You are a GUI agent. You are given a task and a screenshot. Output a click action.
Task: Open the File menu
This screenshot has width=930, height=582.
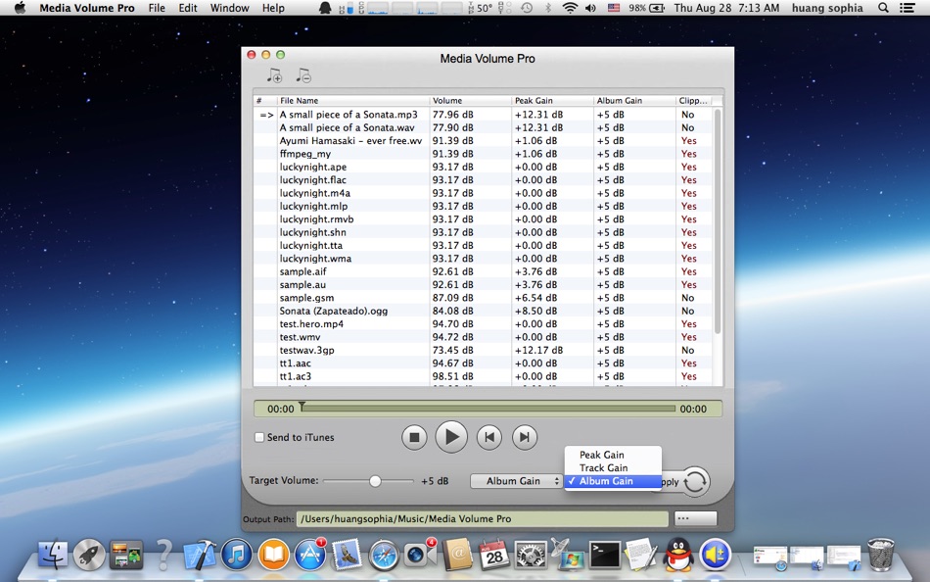coord(157,8)
